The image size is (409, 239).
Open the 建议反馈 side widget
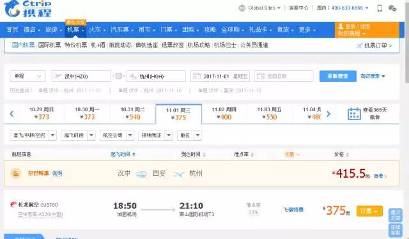(x=395, y=215)
